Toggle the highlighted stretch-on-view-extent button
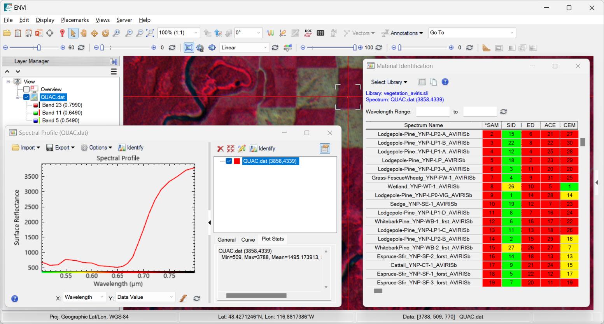The image size is (604, 324). pyautogui.click(x=189, y=48)
